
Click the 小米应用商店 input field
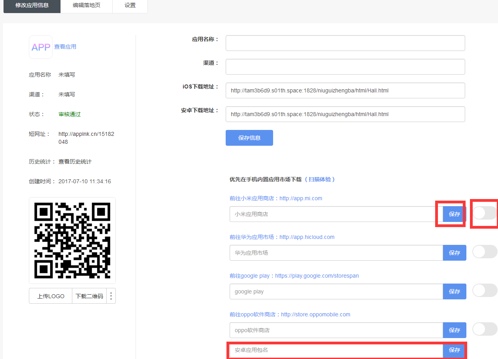tap(336, 214)
